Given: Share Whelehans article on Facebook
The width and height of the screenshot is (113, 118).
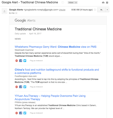Looking at the screenshot, I should point(21,61).
